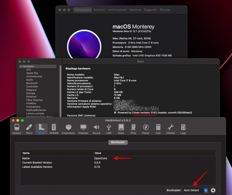Screen dimensions: 232x195
Task: Open the PCIe toolbar icon
Action: click(x=133, y=129)
